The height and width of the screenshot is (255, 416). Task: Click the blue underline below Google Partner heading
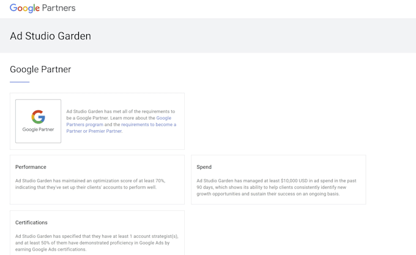pyautogui.click(x=20, y=82)
